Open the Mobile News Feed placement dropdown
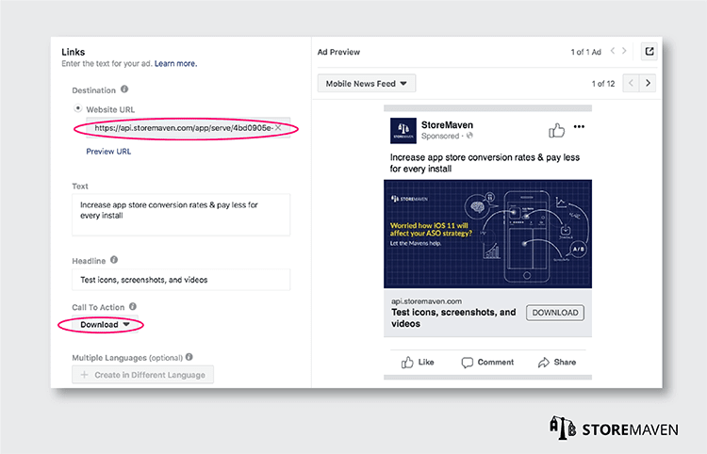 [x=366, y=83]
